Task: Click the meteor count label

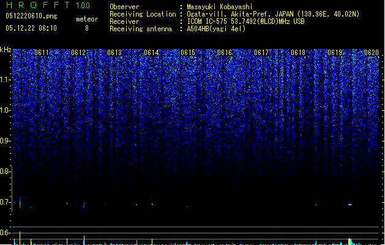Action: (x=87, y=19)
